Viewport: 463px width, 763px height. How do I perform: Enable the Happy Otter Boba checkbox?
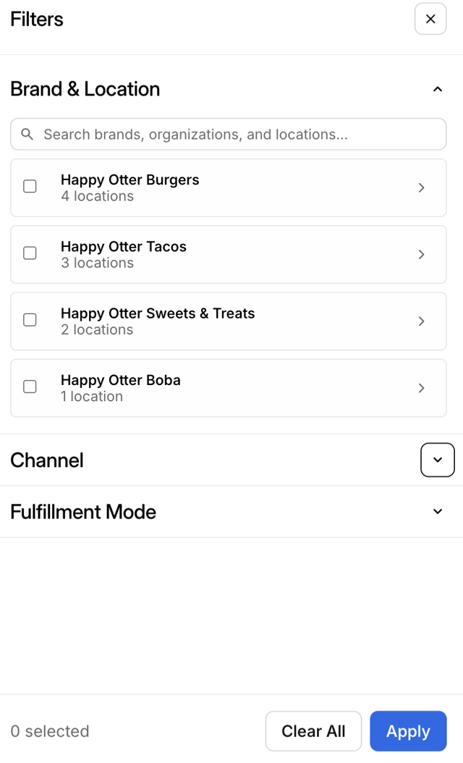tap(30, 387)
